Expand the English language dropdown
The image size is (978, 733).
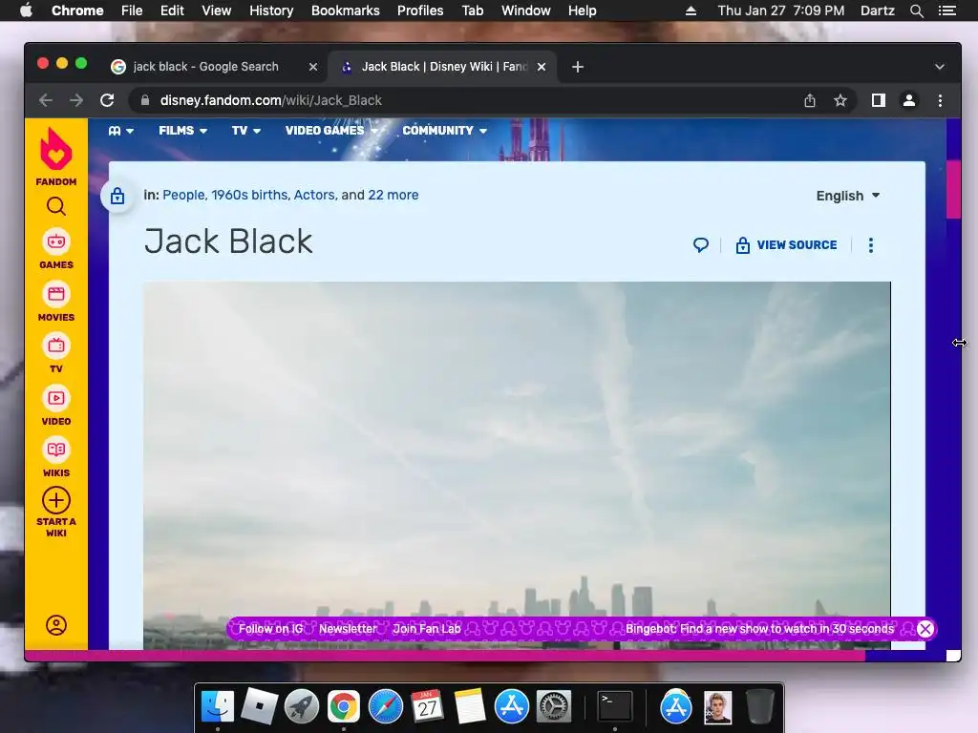(x=848, y=196)
